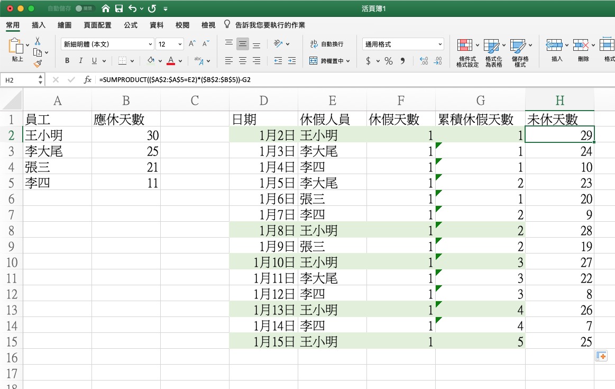Click the Cut scissors icon
The image size is (615, 389).
(38, 41)
